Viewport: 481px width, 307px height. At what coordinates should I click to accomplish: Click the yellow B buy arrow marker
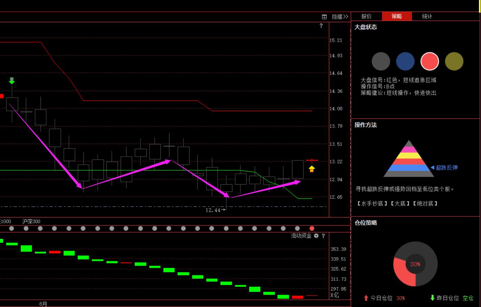click(x=312, y=169)
